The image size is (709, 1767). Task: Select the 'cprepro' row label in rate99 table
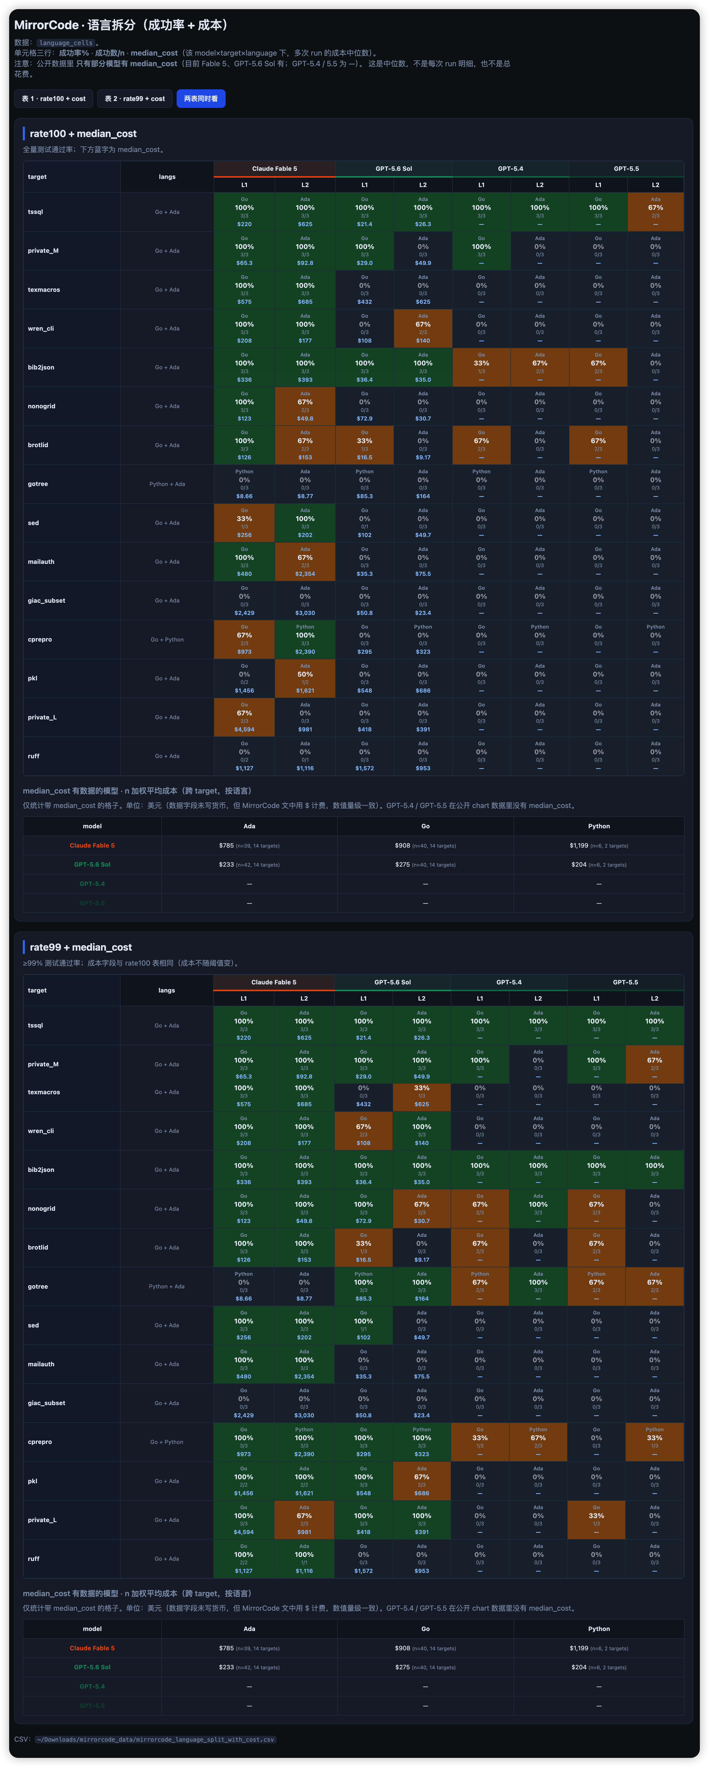click(x=40, y=1442)
